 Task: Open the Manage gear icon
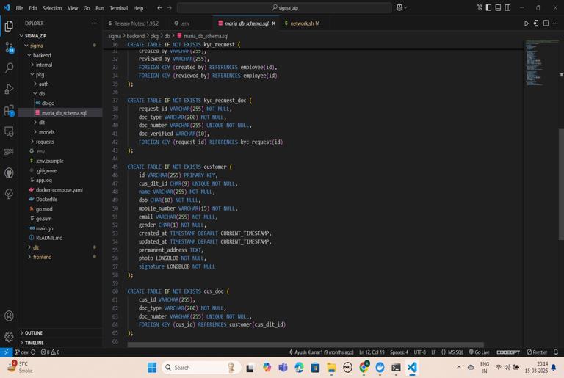[x=9, y=337]
